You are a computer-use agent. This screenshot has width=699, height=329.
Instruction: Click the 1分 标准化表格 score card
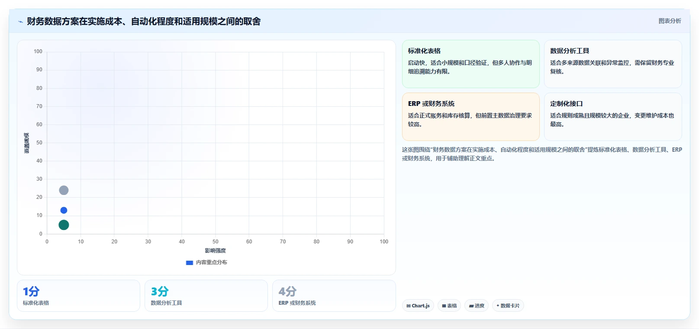click(x=78, y=296)
